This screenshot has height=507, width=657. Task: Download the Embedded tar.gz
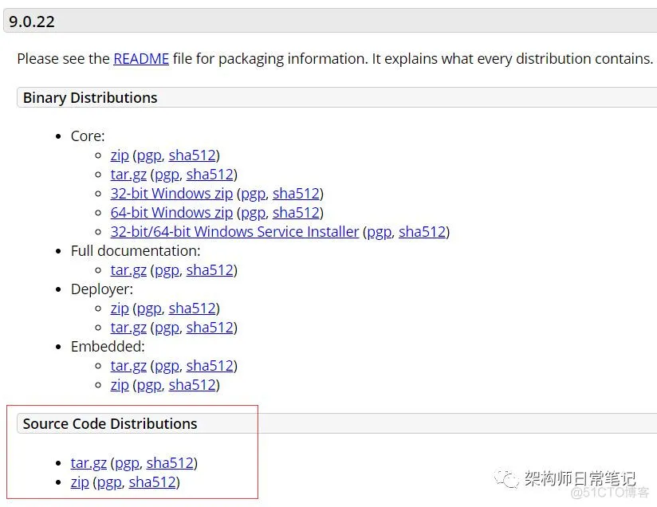click(x=128, y=366)
